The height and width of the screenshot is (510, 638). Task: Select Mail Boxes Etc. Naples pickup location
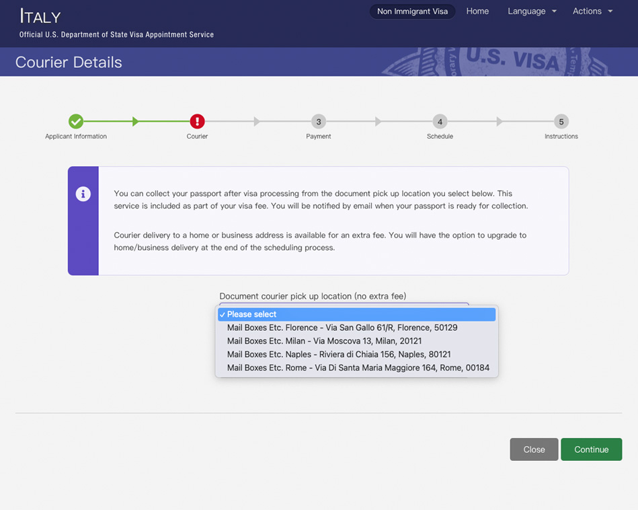coord(356,355)
